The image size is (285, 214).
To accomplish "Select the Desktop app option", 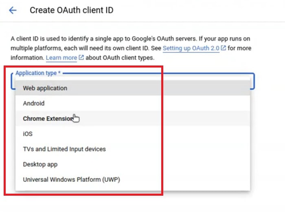I will click(133, 164).
